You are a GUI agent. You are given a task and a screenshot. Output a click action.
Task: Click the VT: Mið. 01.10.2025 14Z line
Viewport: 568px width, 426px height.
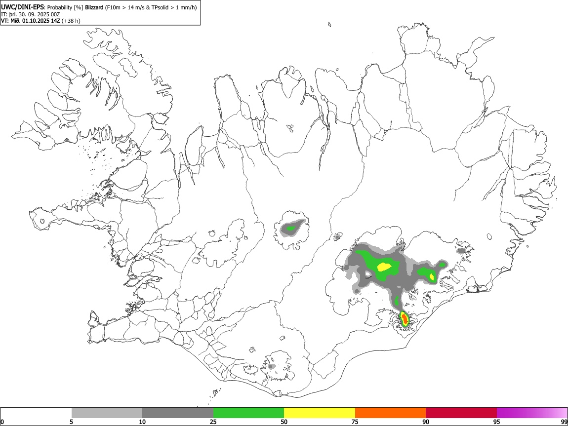pos(41,21)
